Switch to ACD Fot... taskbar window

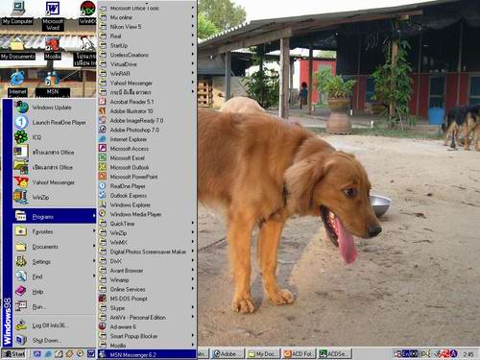point(299,354)
